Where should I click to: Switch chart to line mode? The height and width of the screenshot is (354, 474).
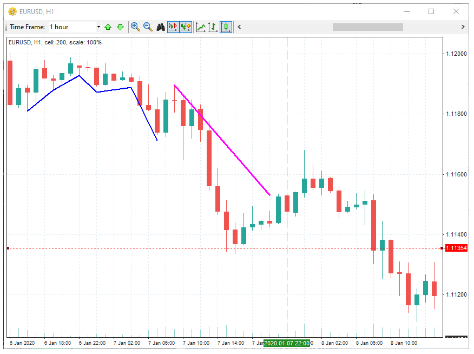point(200,26)
